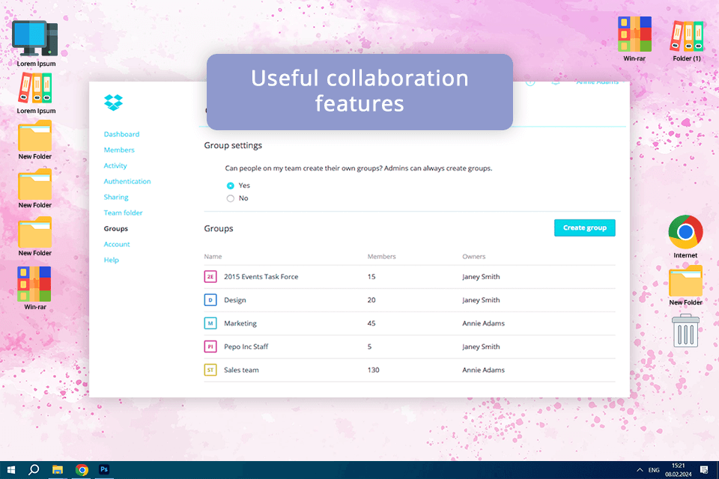Open the New Folder icon under Internet
This screenshot has width=719, height=479.
[x=685, y=281]
